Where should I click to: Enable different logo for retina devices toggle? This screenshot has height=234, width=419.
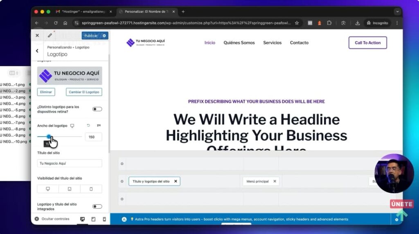coord(97,109)
